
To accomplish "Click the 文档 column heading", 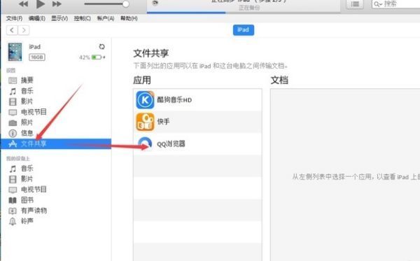I will (x=279, y=80).
